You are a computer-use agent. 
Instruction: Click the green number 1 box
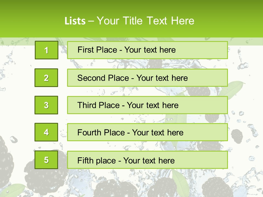pos(46,50)
